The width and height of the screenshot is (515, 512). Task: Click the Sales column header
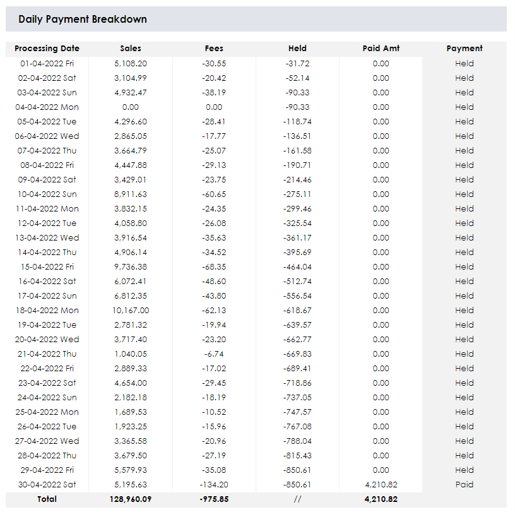(x=131, y=49)
